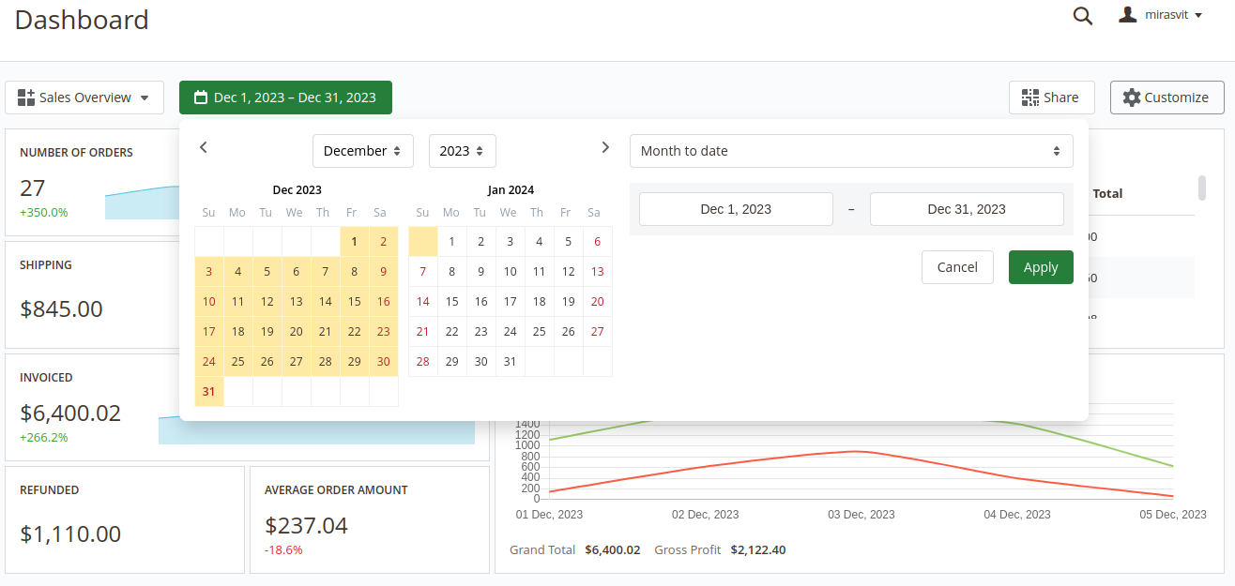Open the Month to date preset dropdown
This screenshot has height=586, width=1235.
tap(850, 151)
